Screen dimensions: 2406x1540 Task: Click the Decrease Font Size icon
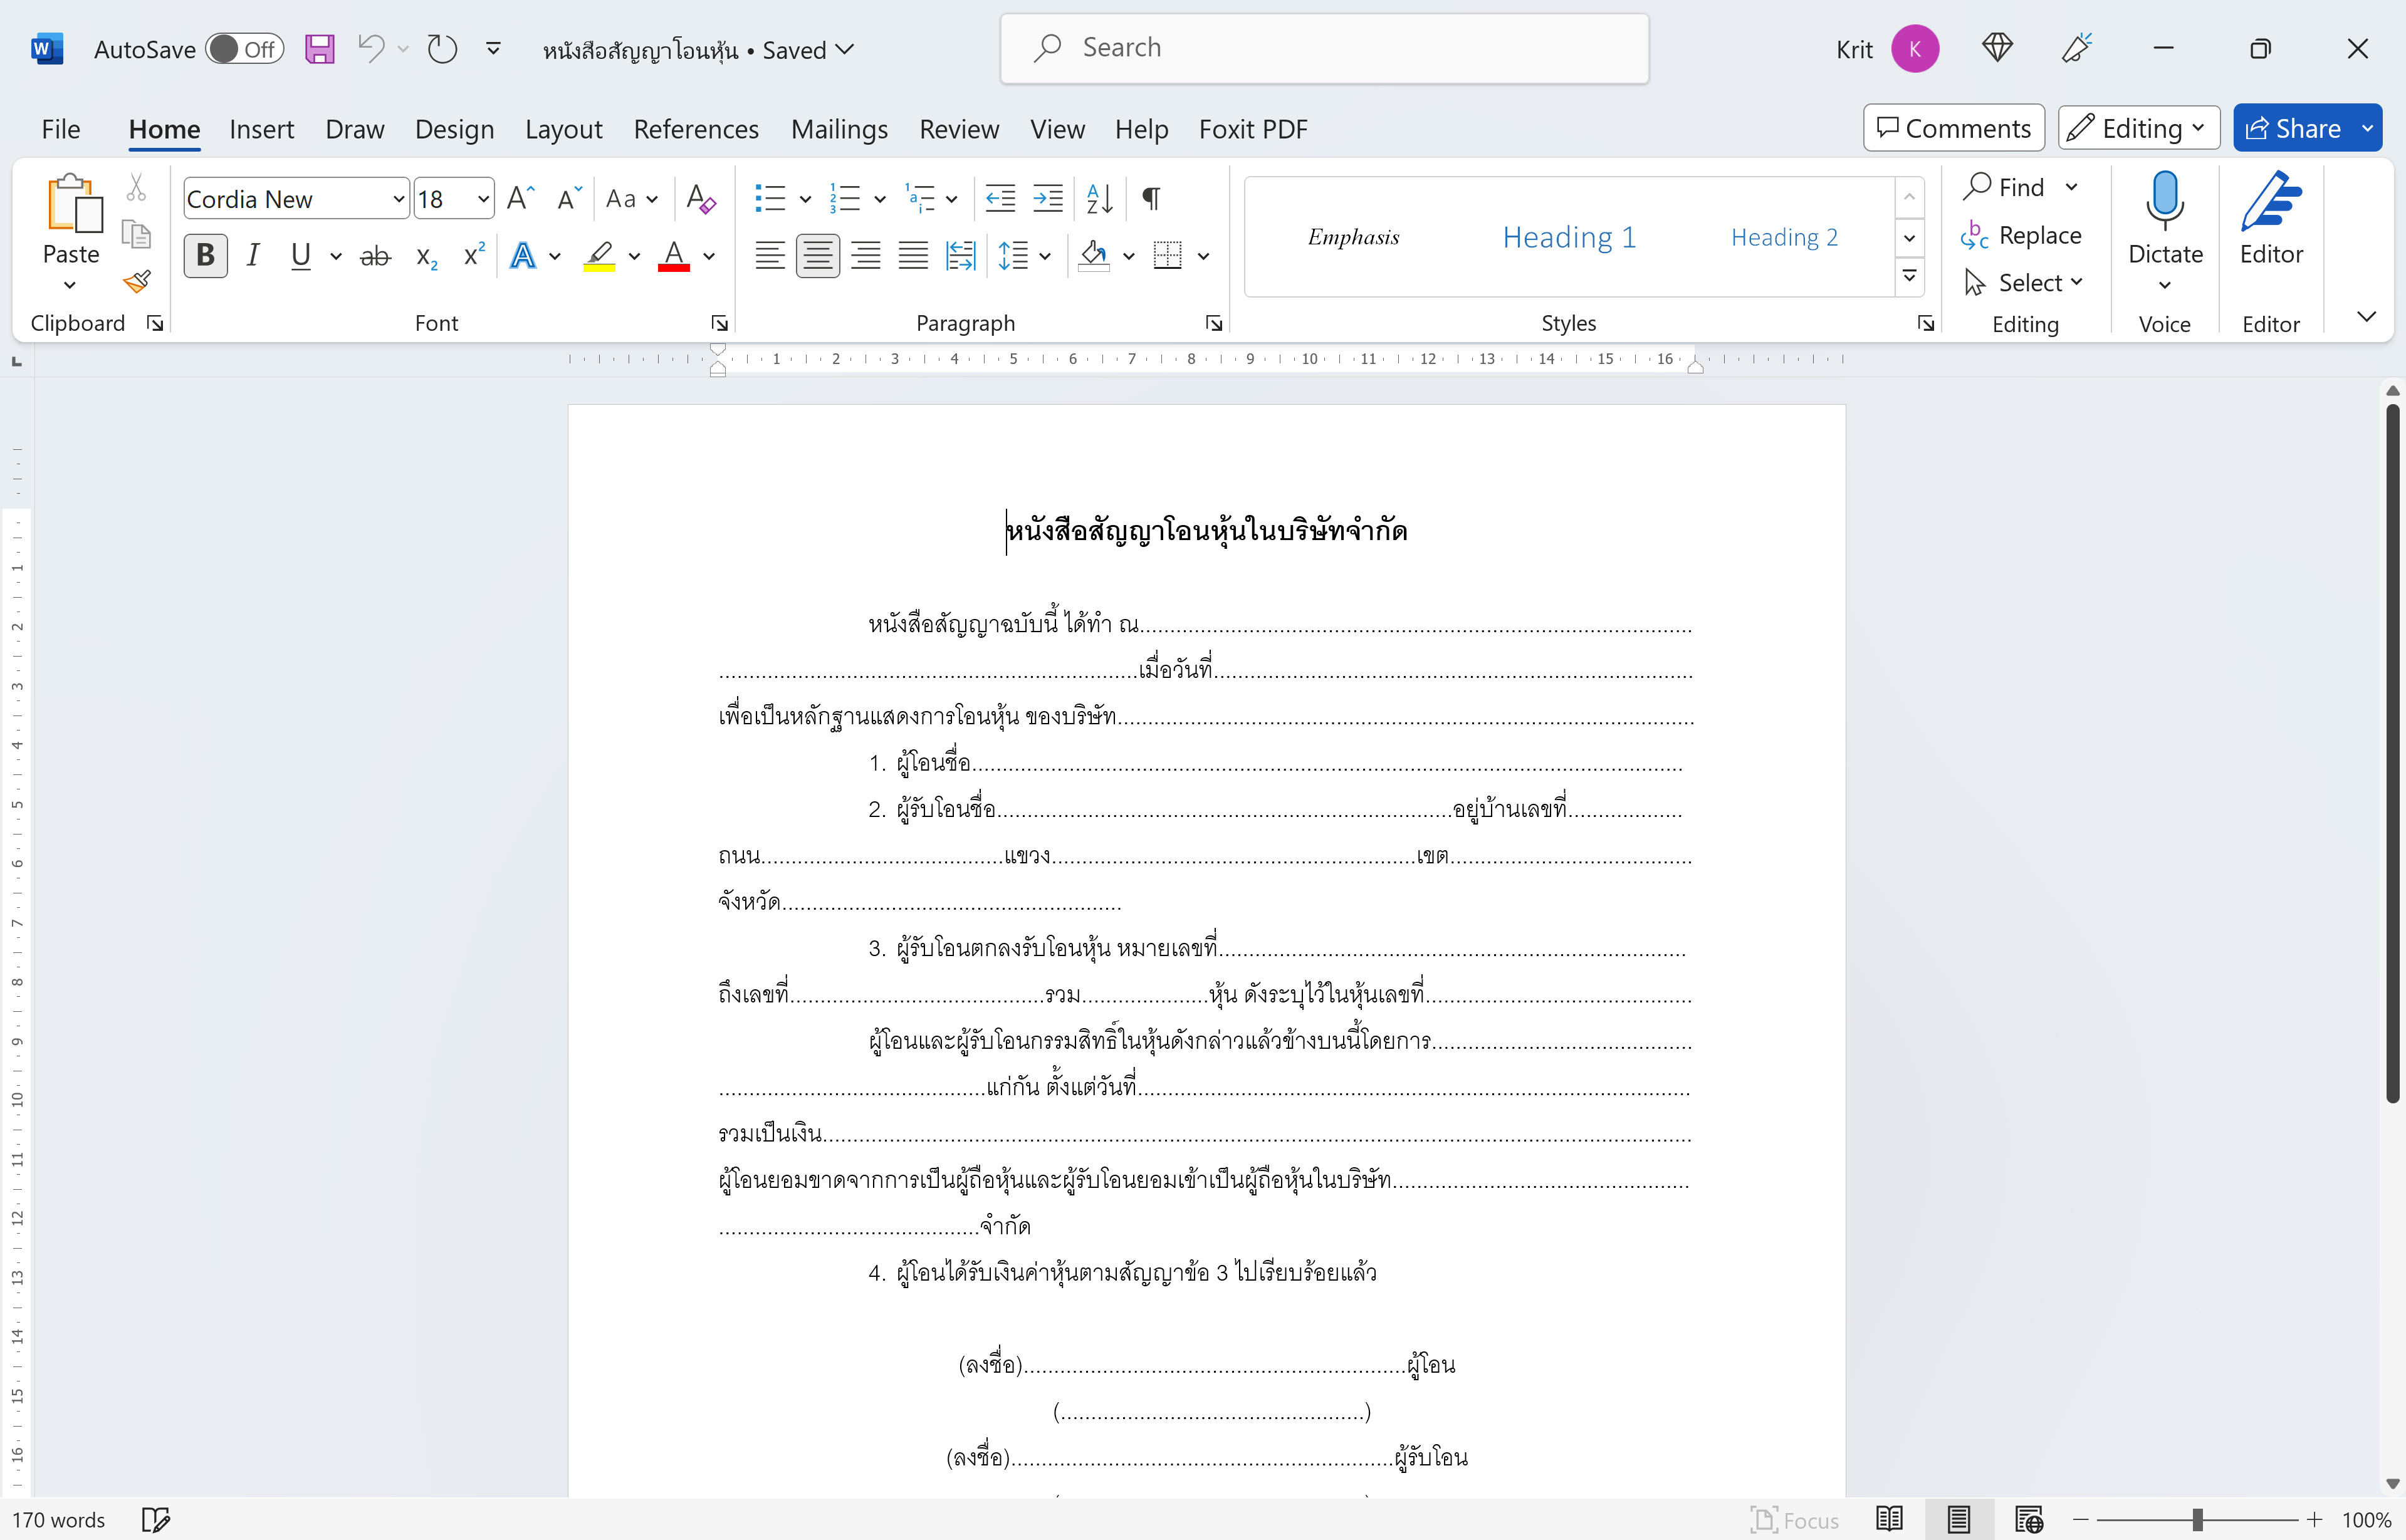569,198
